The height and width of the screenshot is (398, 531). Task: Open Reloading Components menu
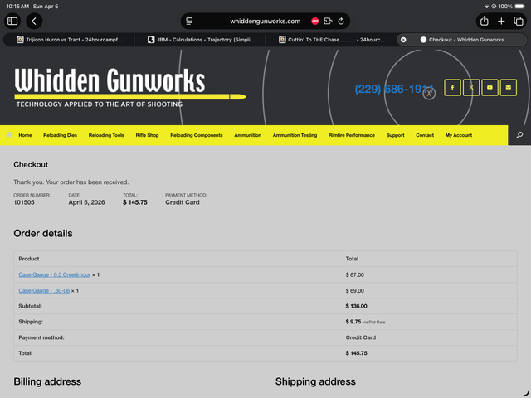197,135
